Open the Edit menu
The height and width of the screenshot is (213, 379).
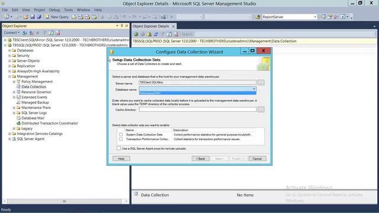pyautogui.click(x=15, y=10)
